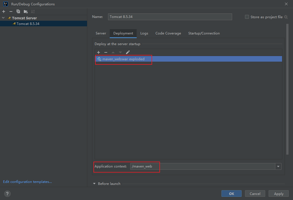Viewport: 293px width, 200px height.
Task: Open Edit configuration templates link
Action: click(28, 182)
